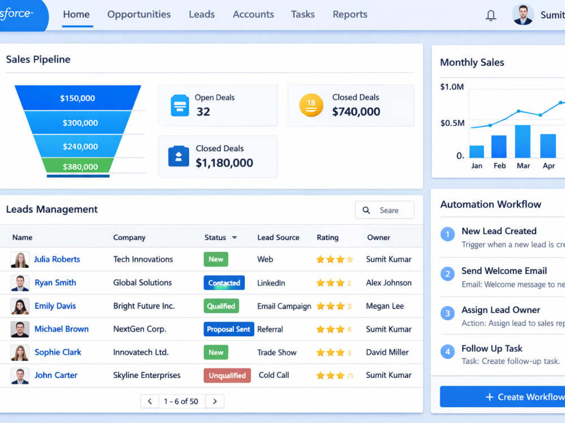Select workflow step 1 circle
565x423 pixels.
[447, 235]
